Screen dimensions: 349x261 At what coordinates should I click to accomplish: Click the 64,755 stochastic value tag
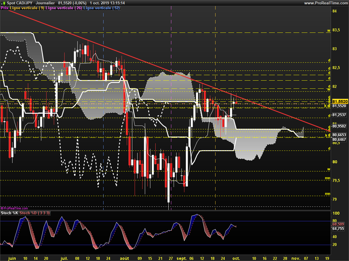(338, 229)
